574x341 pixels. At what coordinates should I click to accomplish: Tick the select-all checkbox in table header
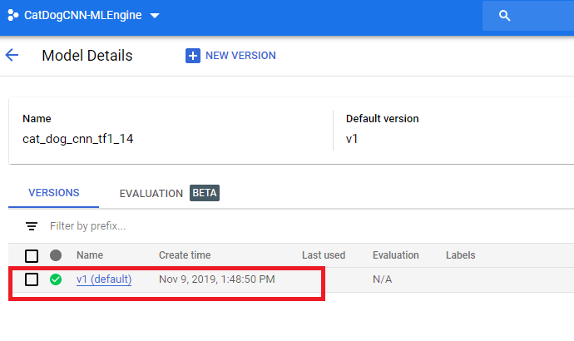coord(32,255)
